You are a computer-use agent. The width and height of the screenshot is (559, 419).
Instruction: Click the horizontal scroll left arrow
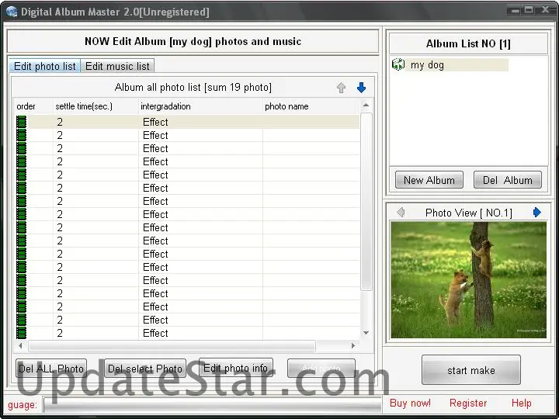pyautogui.click(x=20, y=345)
